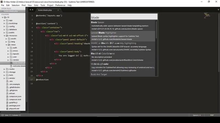Go to next tab arrow
The height and width of the screenshot is (123, 220).
(33, 10)
